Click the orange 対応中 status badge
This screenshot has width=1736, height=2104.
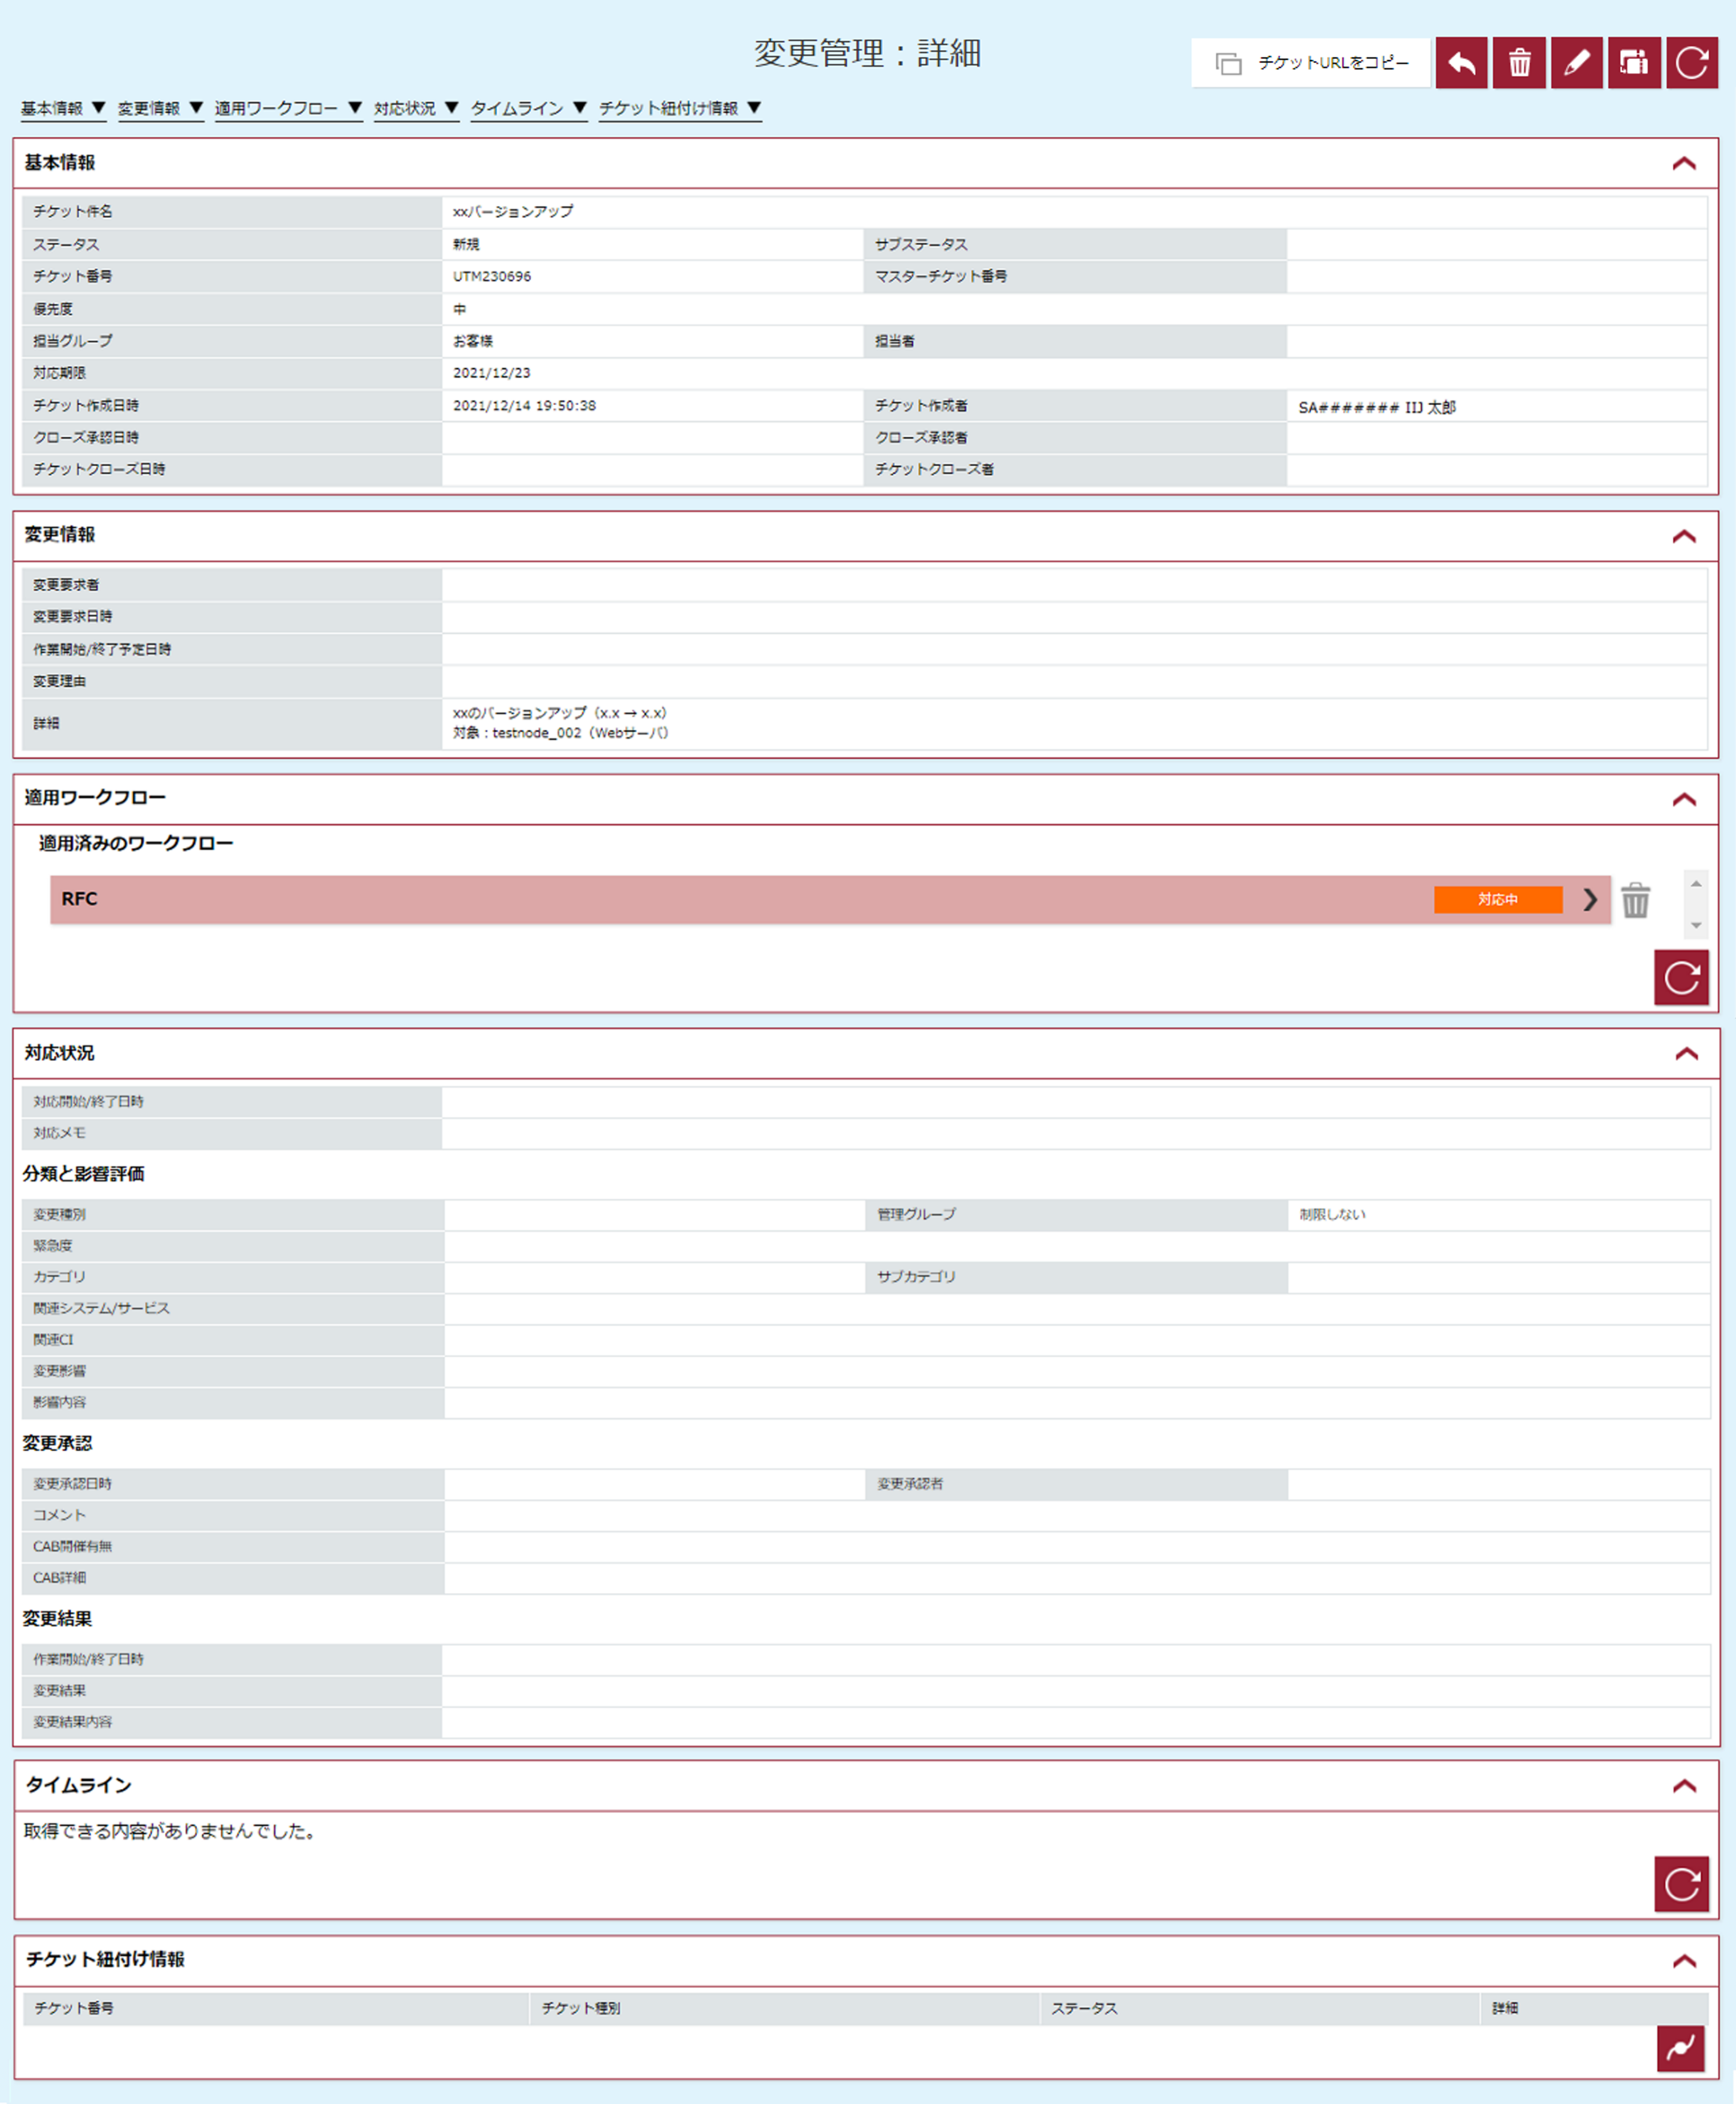(1497, 900)
